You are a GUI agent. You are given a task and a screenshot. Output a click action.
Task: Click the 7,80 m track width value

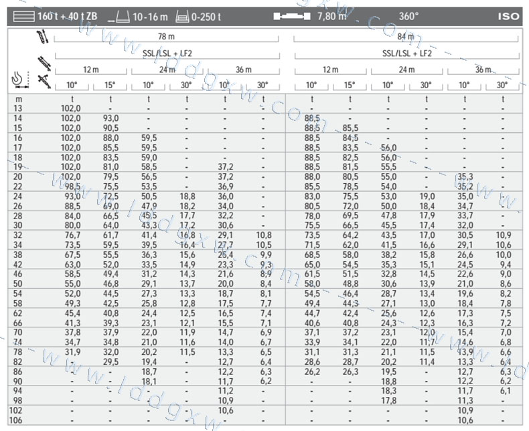331,16
